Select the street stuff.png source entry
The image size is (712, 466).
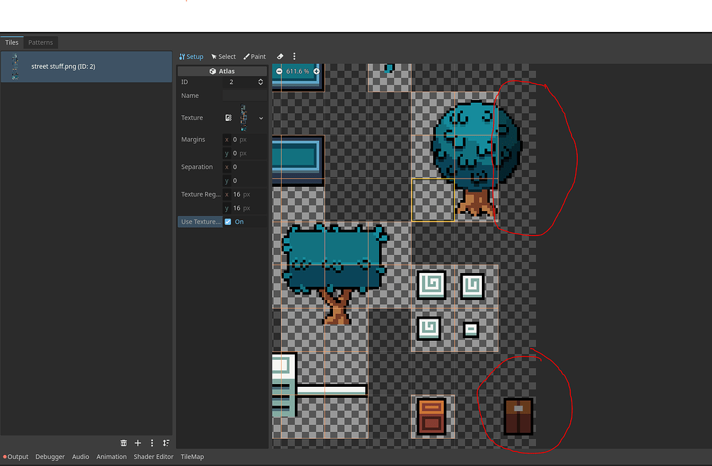click(x=86, y=66)
